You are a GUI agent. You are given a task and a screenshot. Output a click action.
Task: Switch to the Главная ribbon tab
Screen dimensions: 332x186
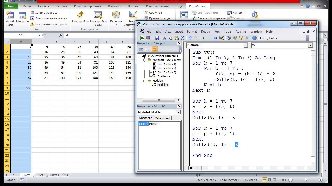pos(43,6)
